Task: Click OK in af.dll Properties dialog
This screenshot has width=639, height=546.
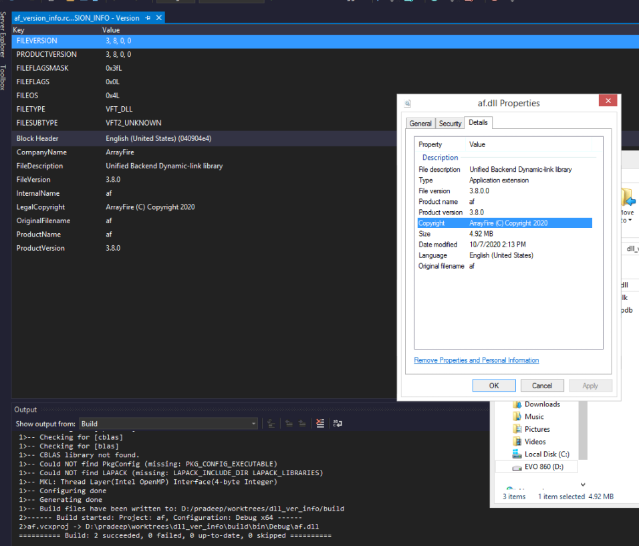Action: coord(494,386)
